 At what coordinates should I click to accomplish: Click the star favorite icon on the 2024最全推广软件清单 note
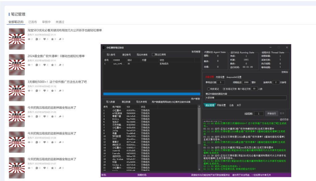[x=52, y=65]
